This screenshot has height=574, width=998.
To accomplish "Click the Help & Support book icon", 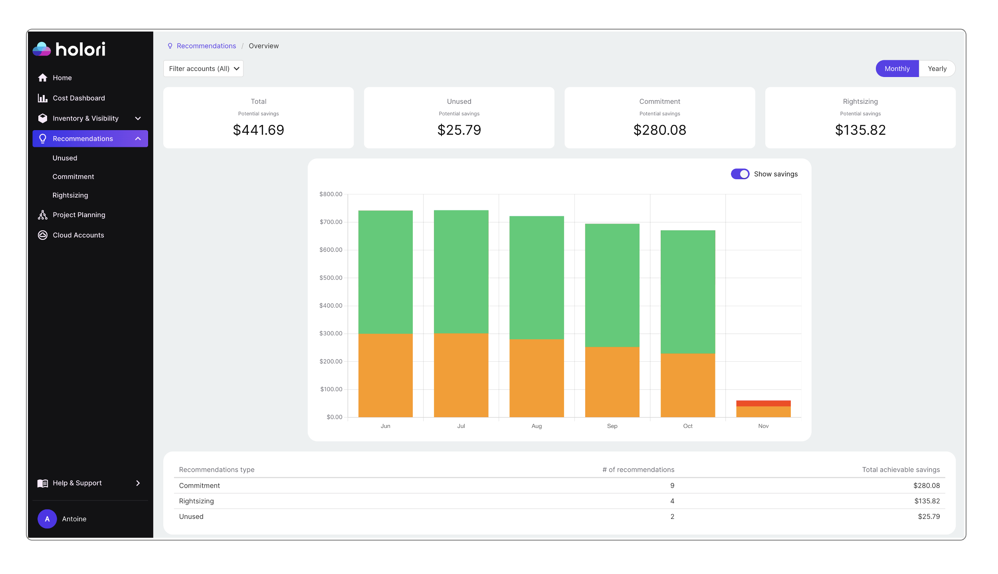I will point(43,483).
